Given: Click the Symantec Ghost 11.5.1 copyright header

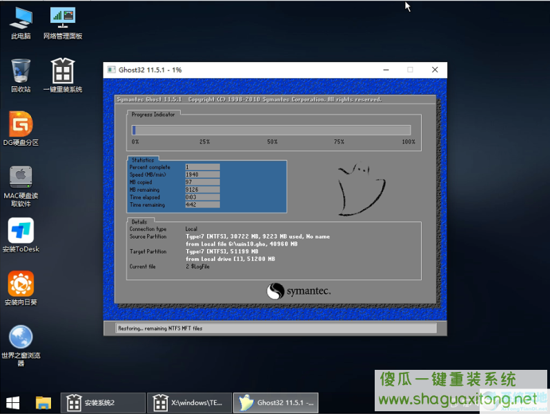Looking at the screenshot, I should click(249, 99).
